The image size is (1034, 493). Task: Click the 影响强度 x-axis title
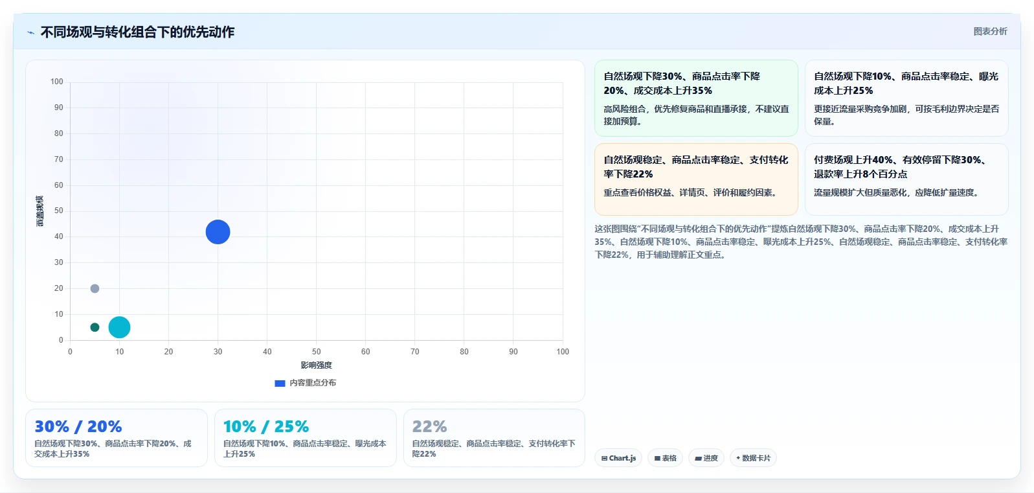(316, 365)
